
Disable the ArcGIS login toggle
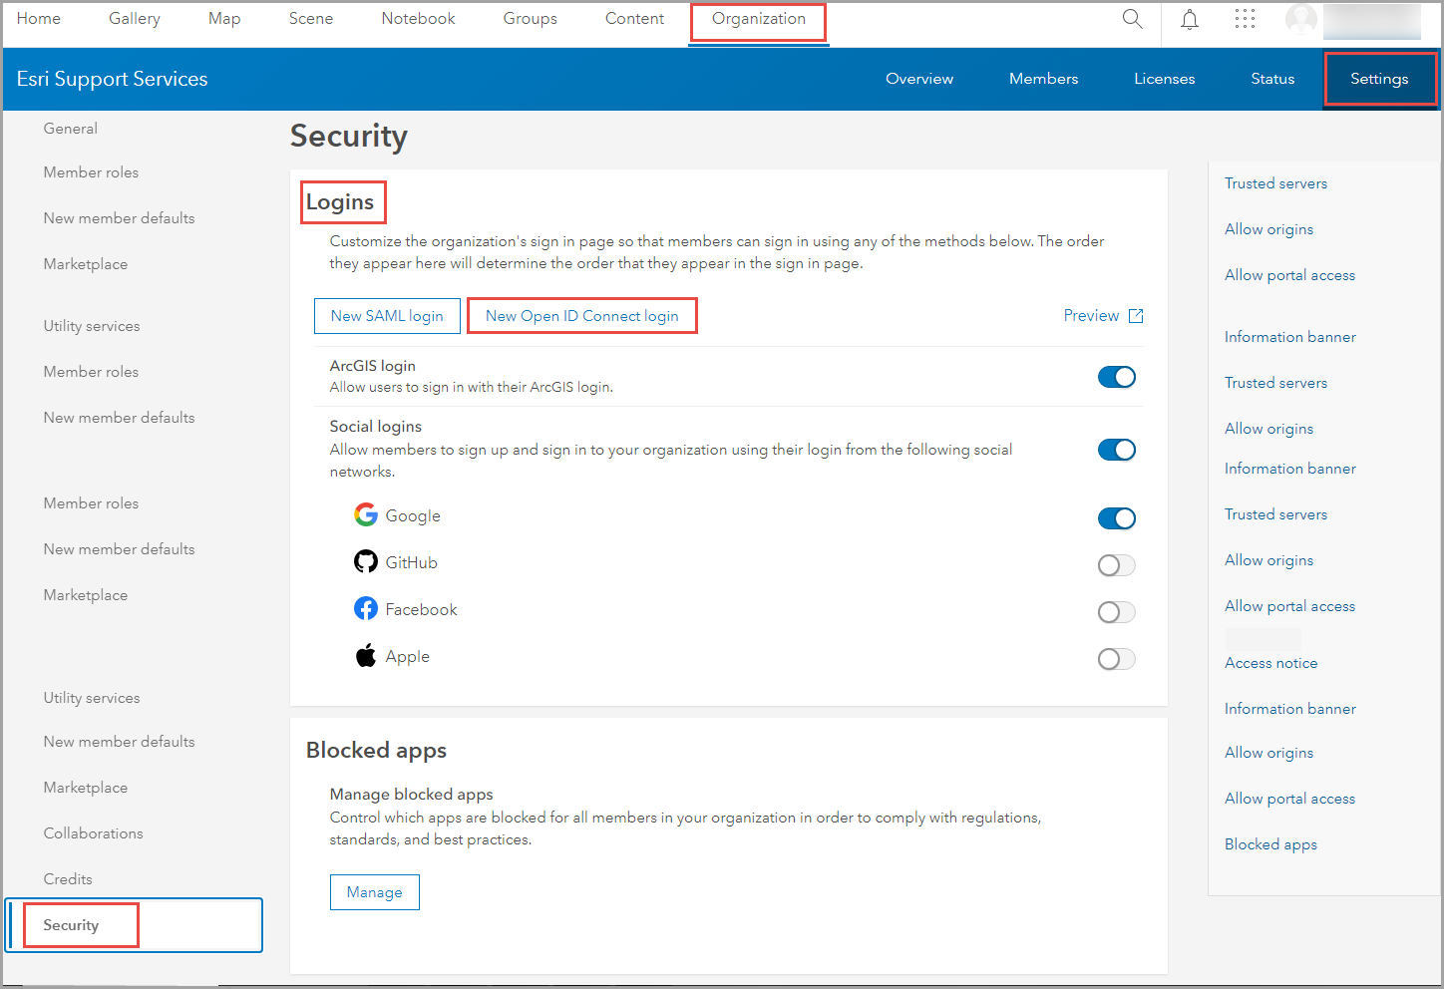[x=1116, y=377]
